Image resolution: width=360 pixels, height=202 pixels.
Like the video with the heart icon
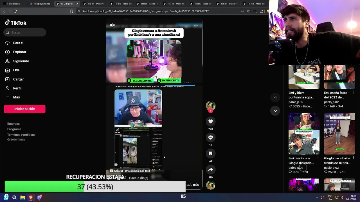click(210, 121)
